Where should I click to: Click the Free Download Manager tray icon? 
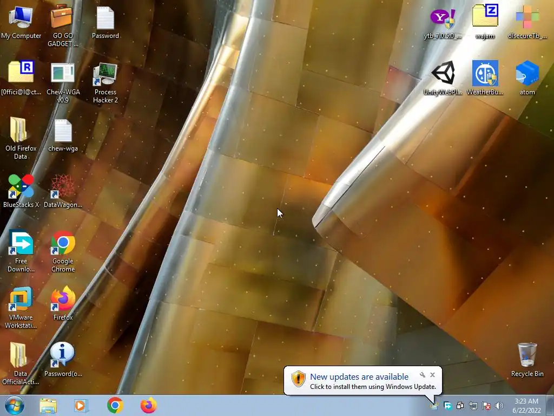(x=447, y=406)
